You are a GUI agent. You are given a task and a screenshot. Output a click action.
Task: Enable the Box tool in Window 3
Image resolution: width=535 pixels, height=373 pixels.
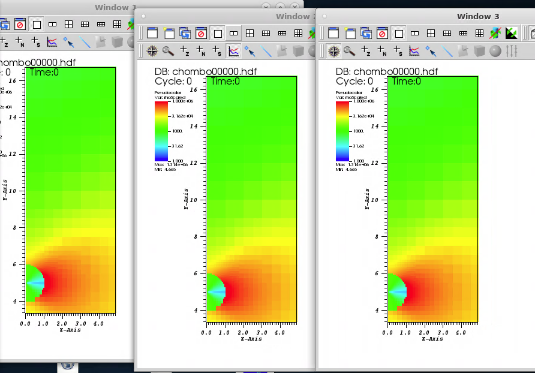click(x=479, y=51)
